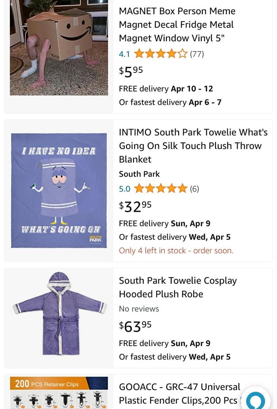Open the 77 reviews count
277x409 pixels.
pos(197,54)
